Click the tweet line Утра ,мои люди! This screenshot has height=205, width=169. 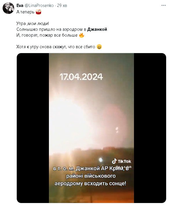pos(33,24)
